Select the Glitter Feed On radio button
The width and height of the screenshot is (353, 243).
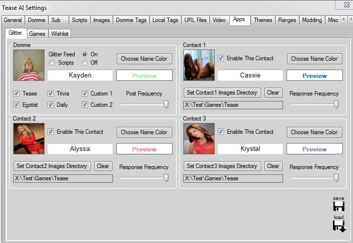click(x=85, y=54)
